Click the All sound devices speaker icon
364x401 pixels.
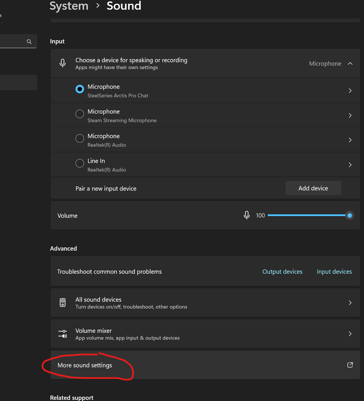pyautogui.click(x=63, y=303)
